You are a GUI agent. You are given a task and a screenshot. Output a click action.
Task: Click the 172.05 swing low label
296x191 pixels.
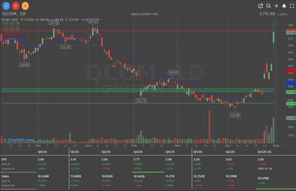(x=65, y=47)
